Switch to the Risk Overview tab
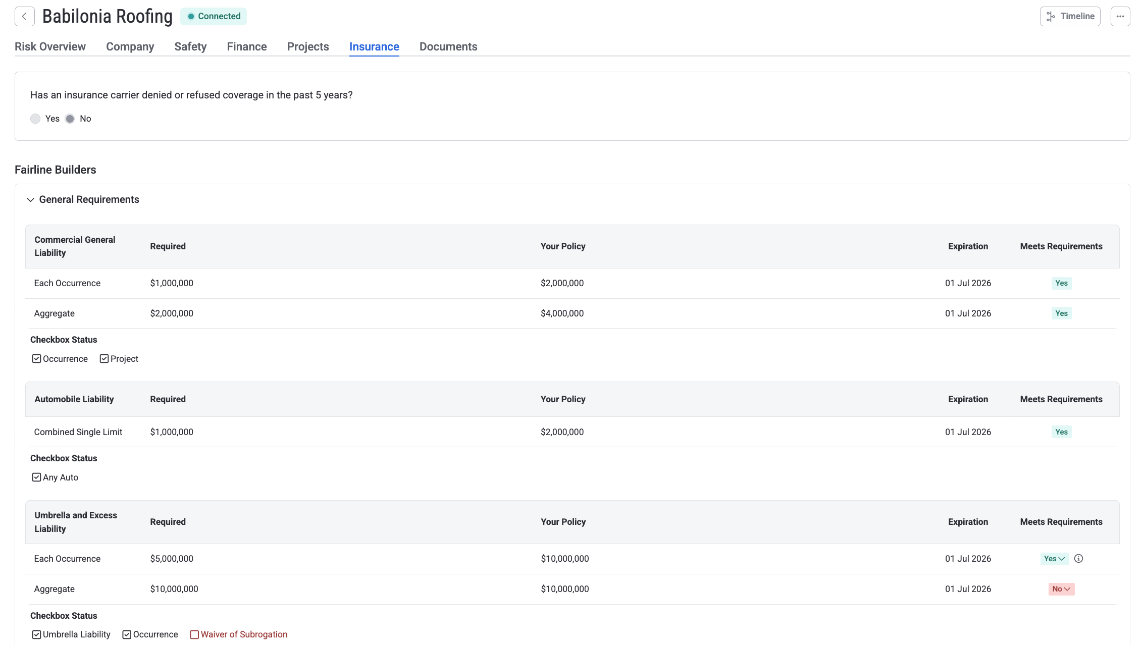 pyautogui.click(x=50, y=46)
